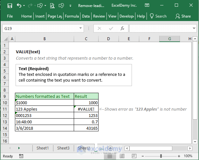The image size is (199, 160).
Task: Click the Enter checkmark formula bar icon
Action: 111,28
